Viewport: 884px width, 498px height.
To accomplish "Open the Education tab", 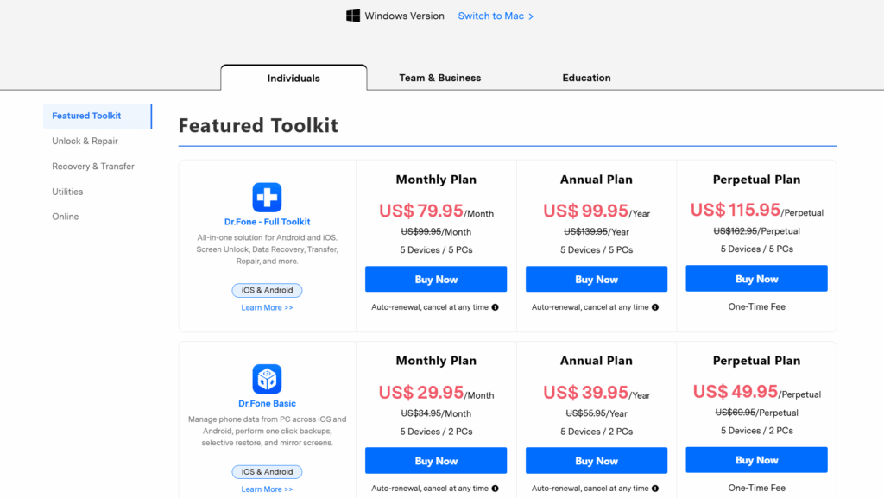I will (x=586, y=78).
